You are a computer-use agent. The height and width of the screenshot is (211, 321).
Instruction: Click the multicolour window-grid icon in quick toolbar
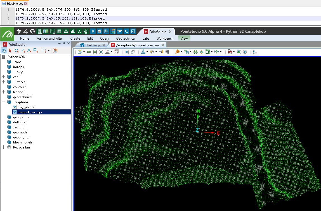[x=113, y=31]
